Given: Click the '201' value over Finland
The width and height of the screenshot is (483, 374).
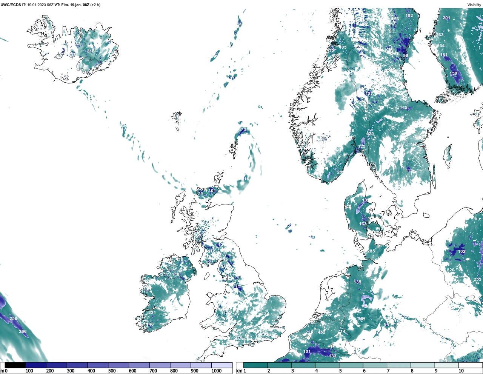Looking at the screenshot, I should pos(446,18).
